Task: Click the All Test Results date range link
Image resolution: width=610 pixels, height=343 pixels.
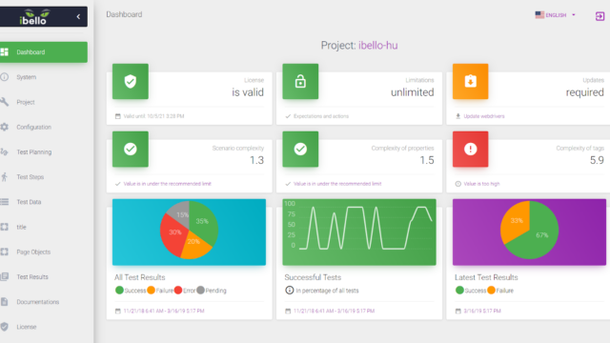Action: pyautogui.click(x=164, y=312)
